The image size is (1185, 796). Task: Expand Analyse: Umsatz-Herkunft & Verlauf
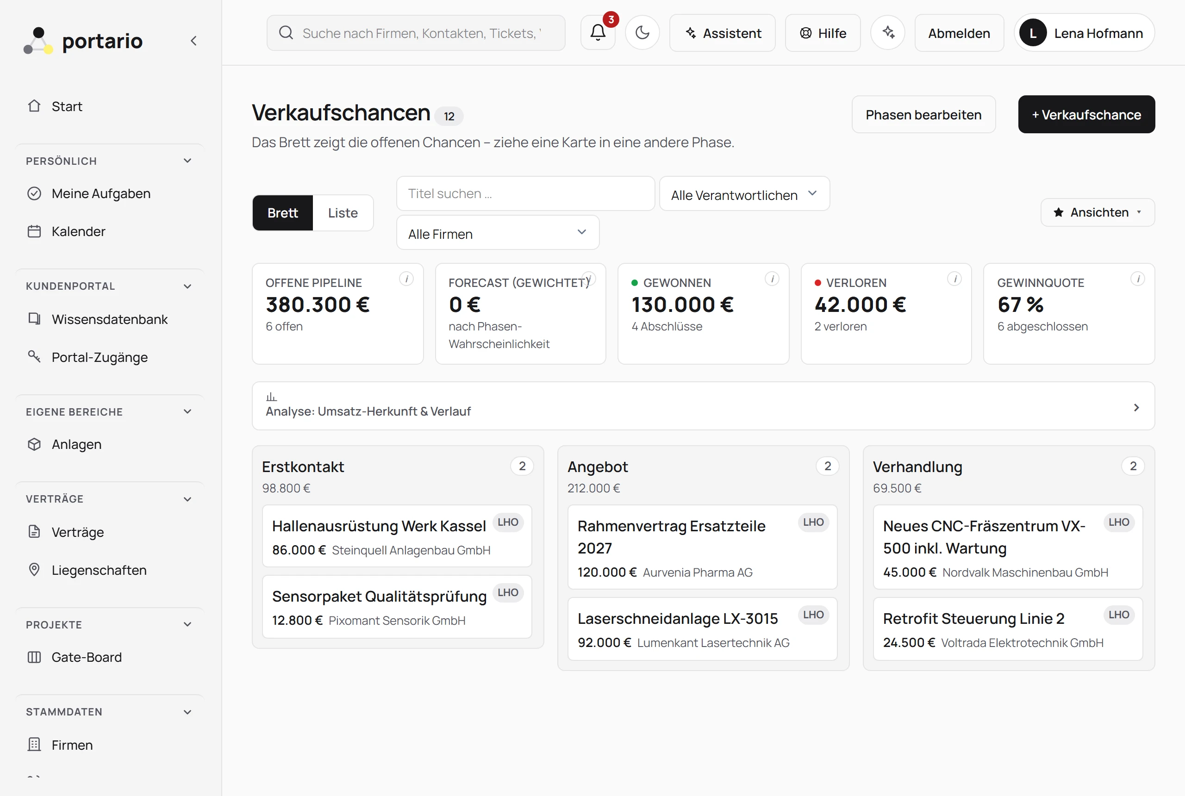(703, 406)
